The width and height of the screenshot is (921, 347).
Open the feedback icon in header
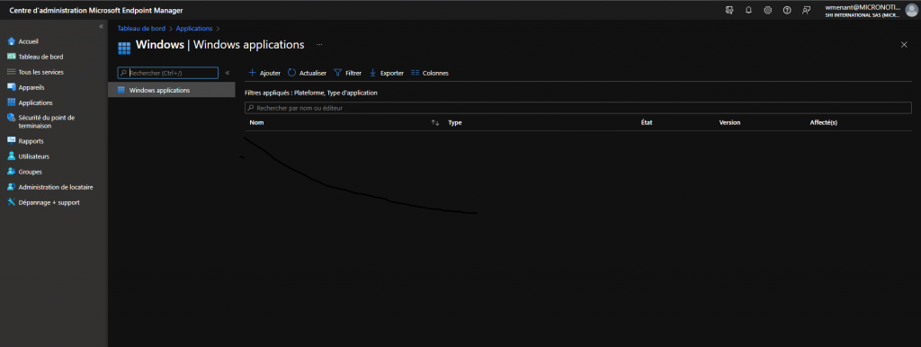tap(807, 10)
